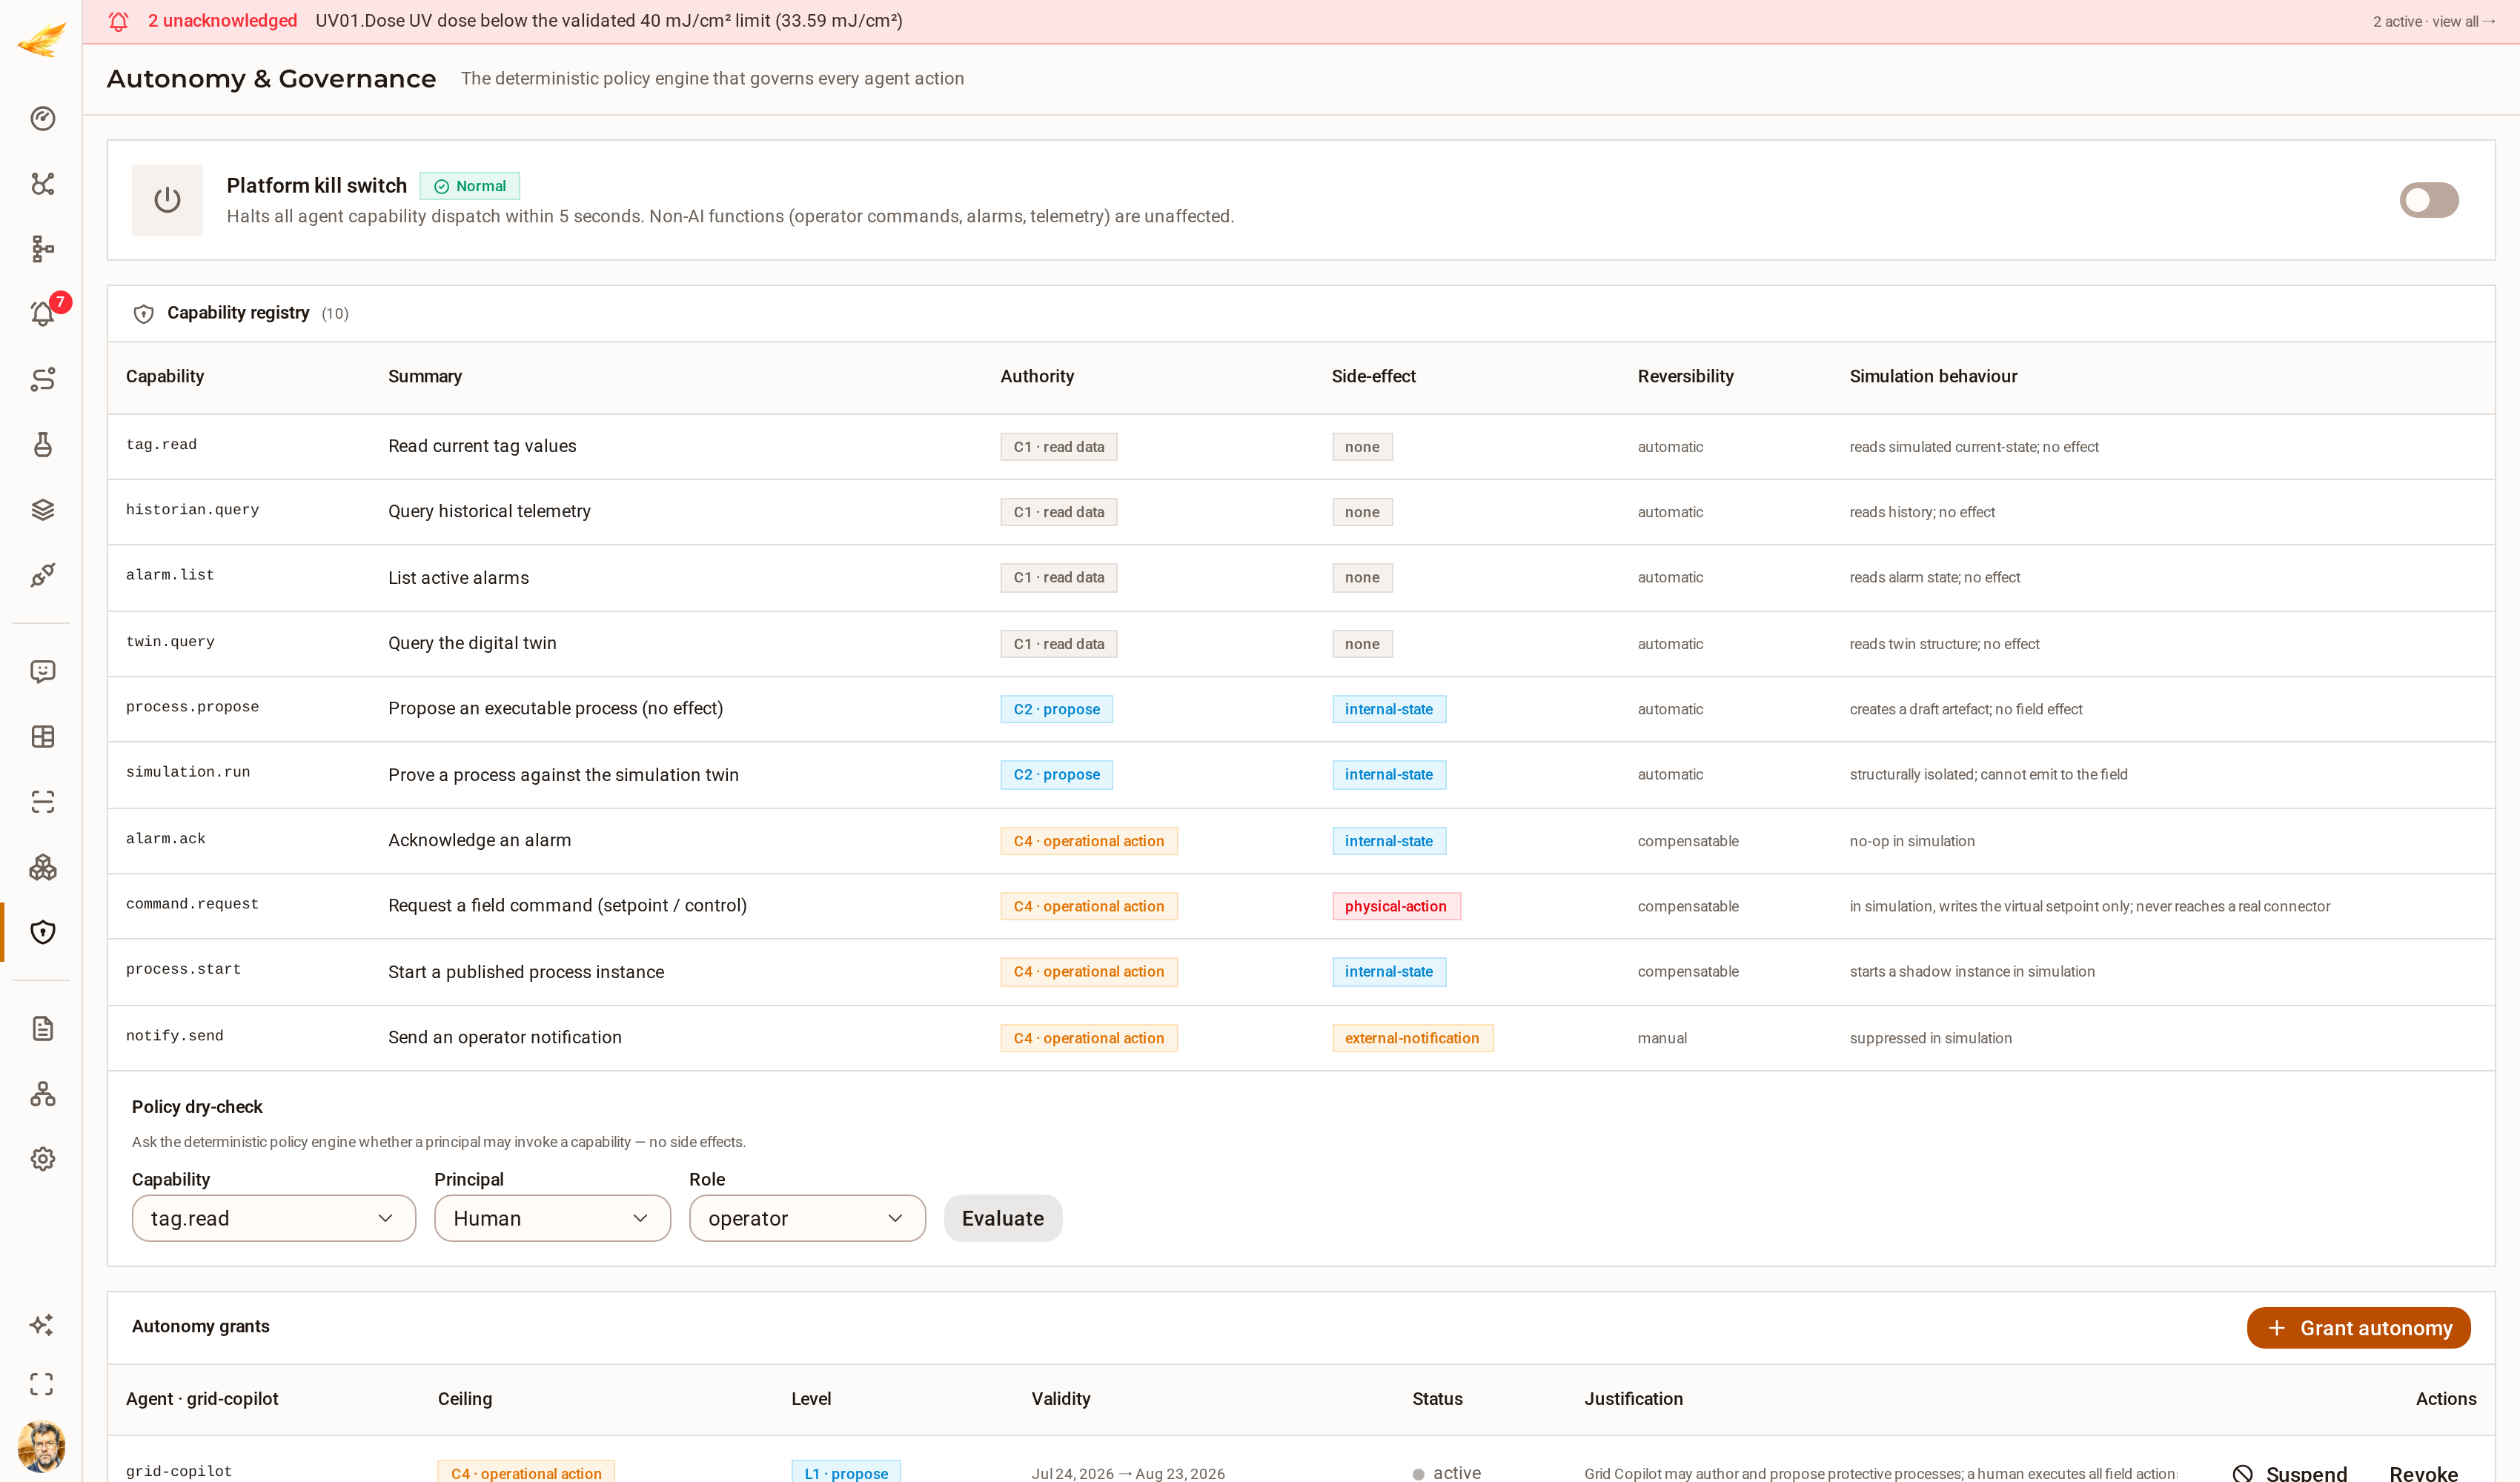Viewport: 2520px width, 1482px height.
Task: Click the Reversibility column header
Action: pos(1685,376)
